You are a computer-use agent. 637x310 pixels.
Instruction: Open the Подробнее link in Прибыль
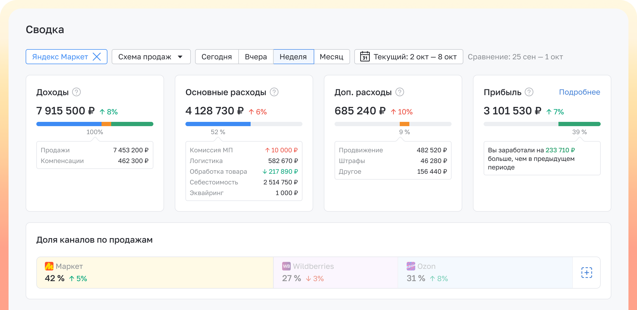click(579, 92)
